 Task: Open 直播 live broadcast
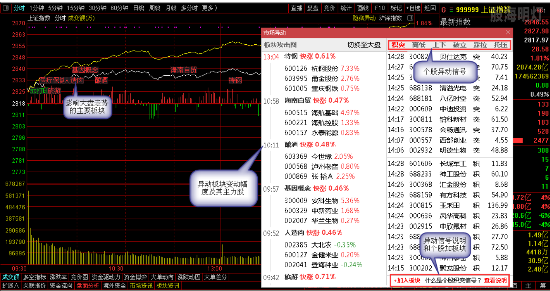[297, 8]
